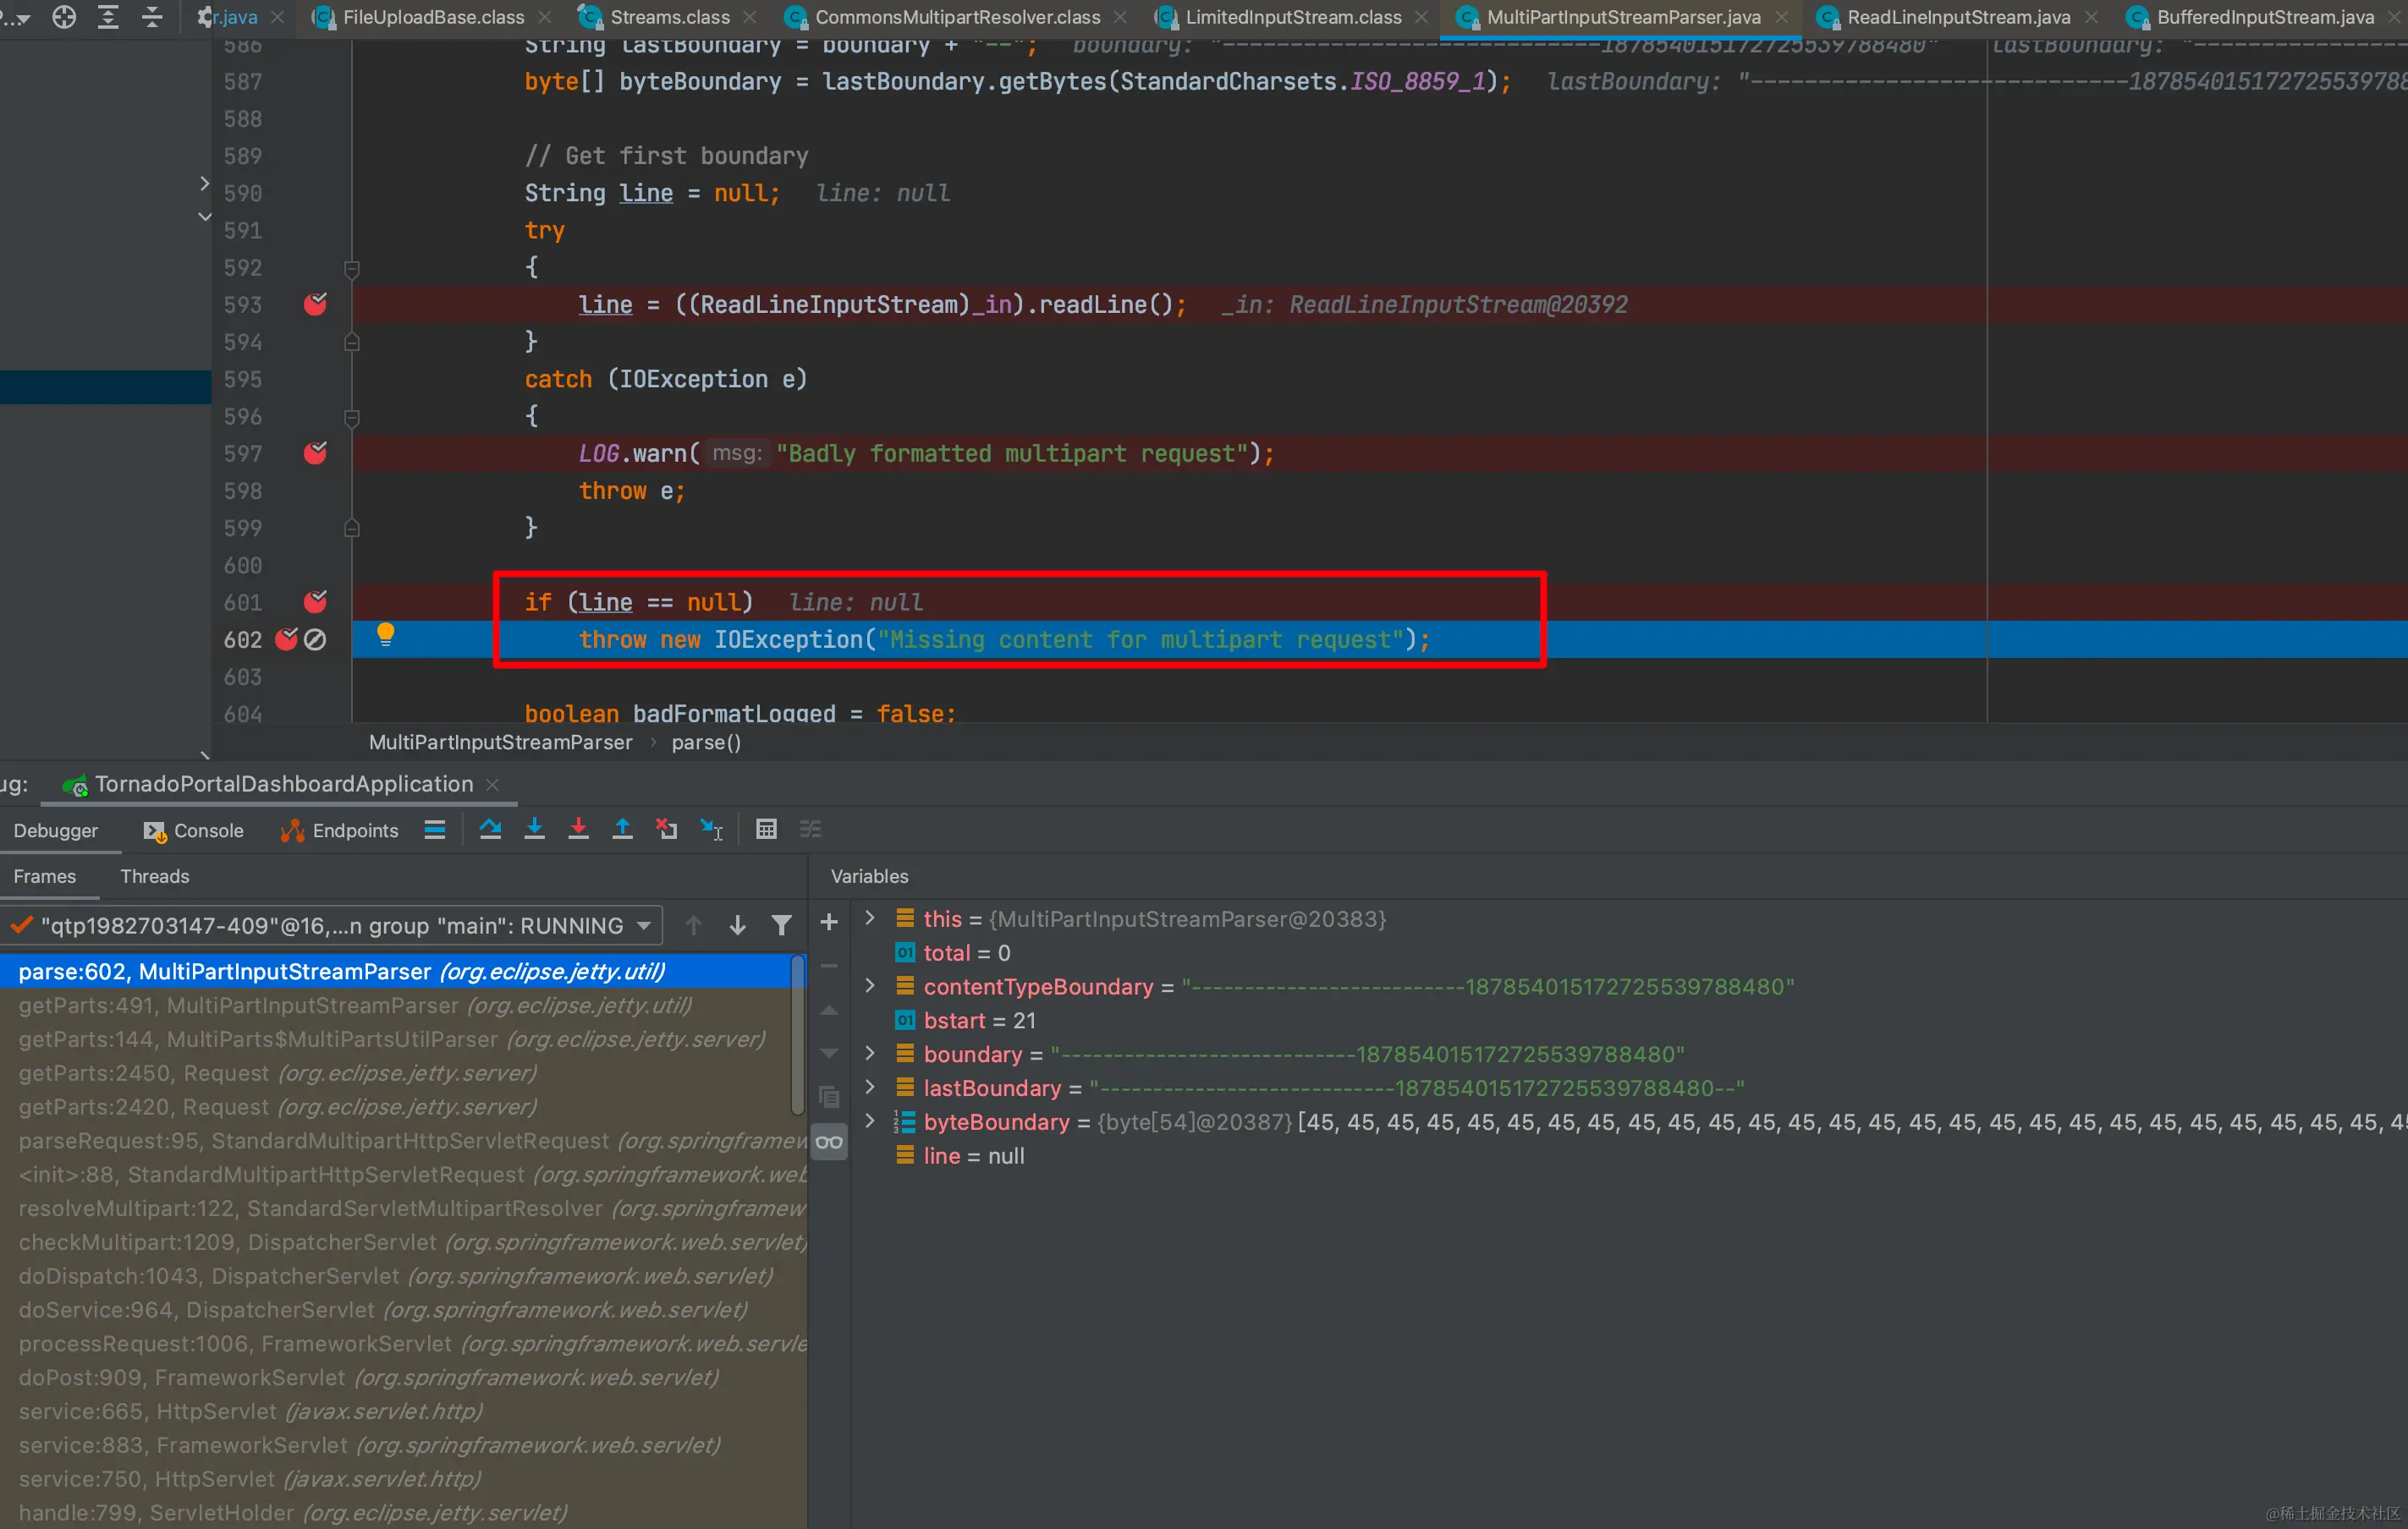The image size is (2408, 1529).
Task: Switch to the ReadLineInputStream.java tab
Action: [x=1957, y=17]
